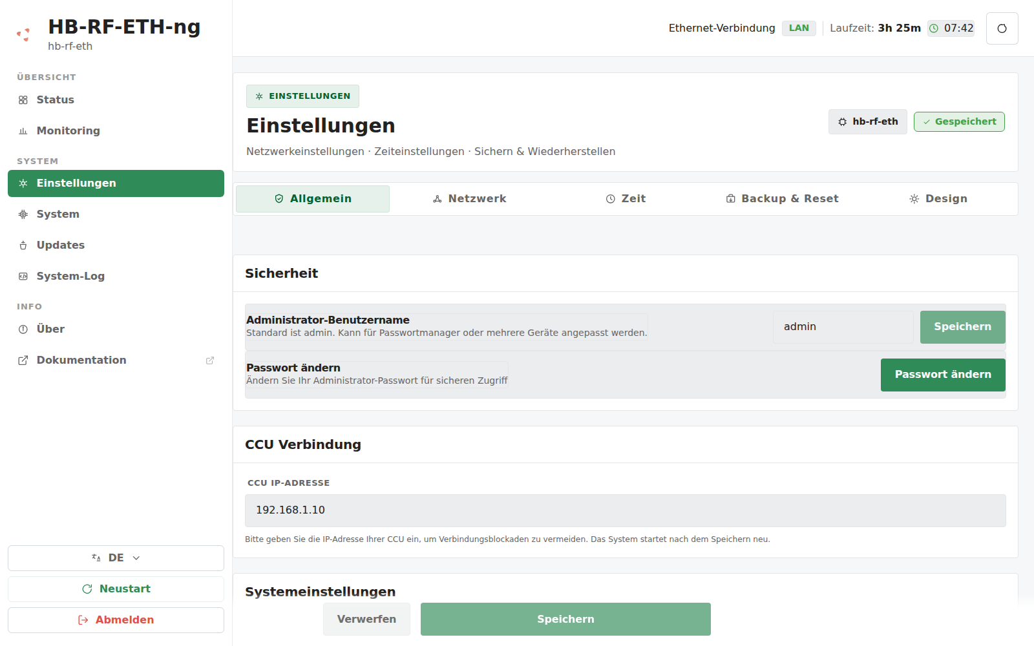Click the Neustart button

tap(116, 589)
